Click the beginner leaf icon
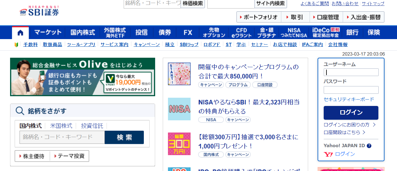Screen dimensions: 397x171 [16, 45]
